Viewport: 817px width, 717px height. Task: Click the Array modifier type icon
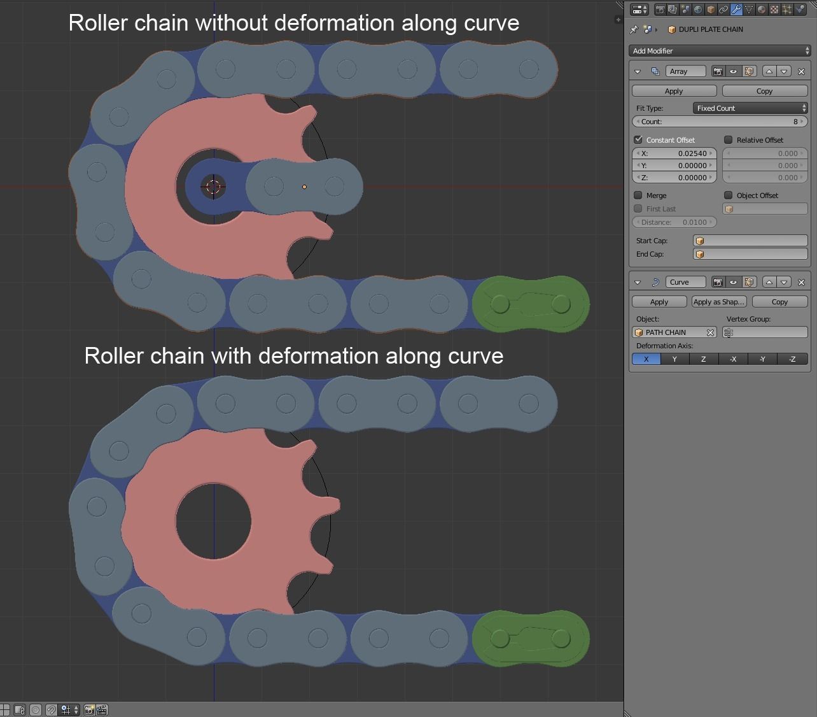(x=655, y=71)
